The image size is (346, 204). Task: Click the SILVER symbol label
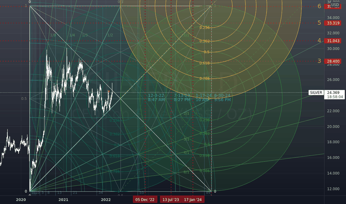tap(316, 93)
